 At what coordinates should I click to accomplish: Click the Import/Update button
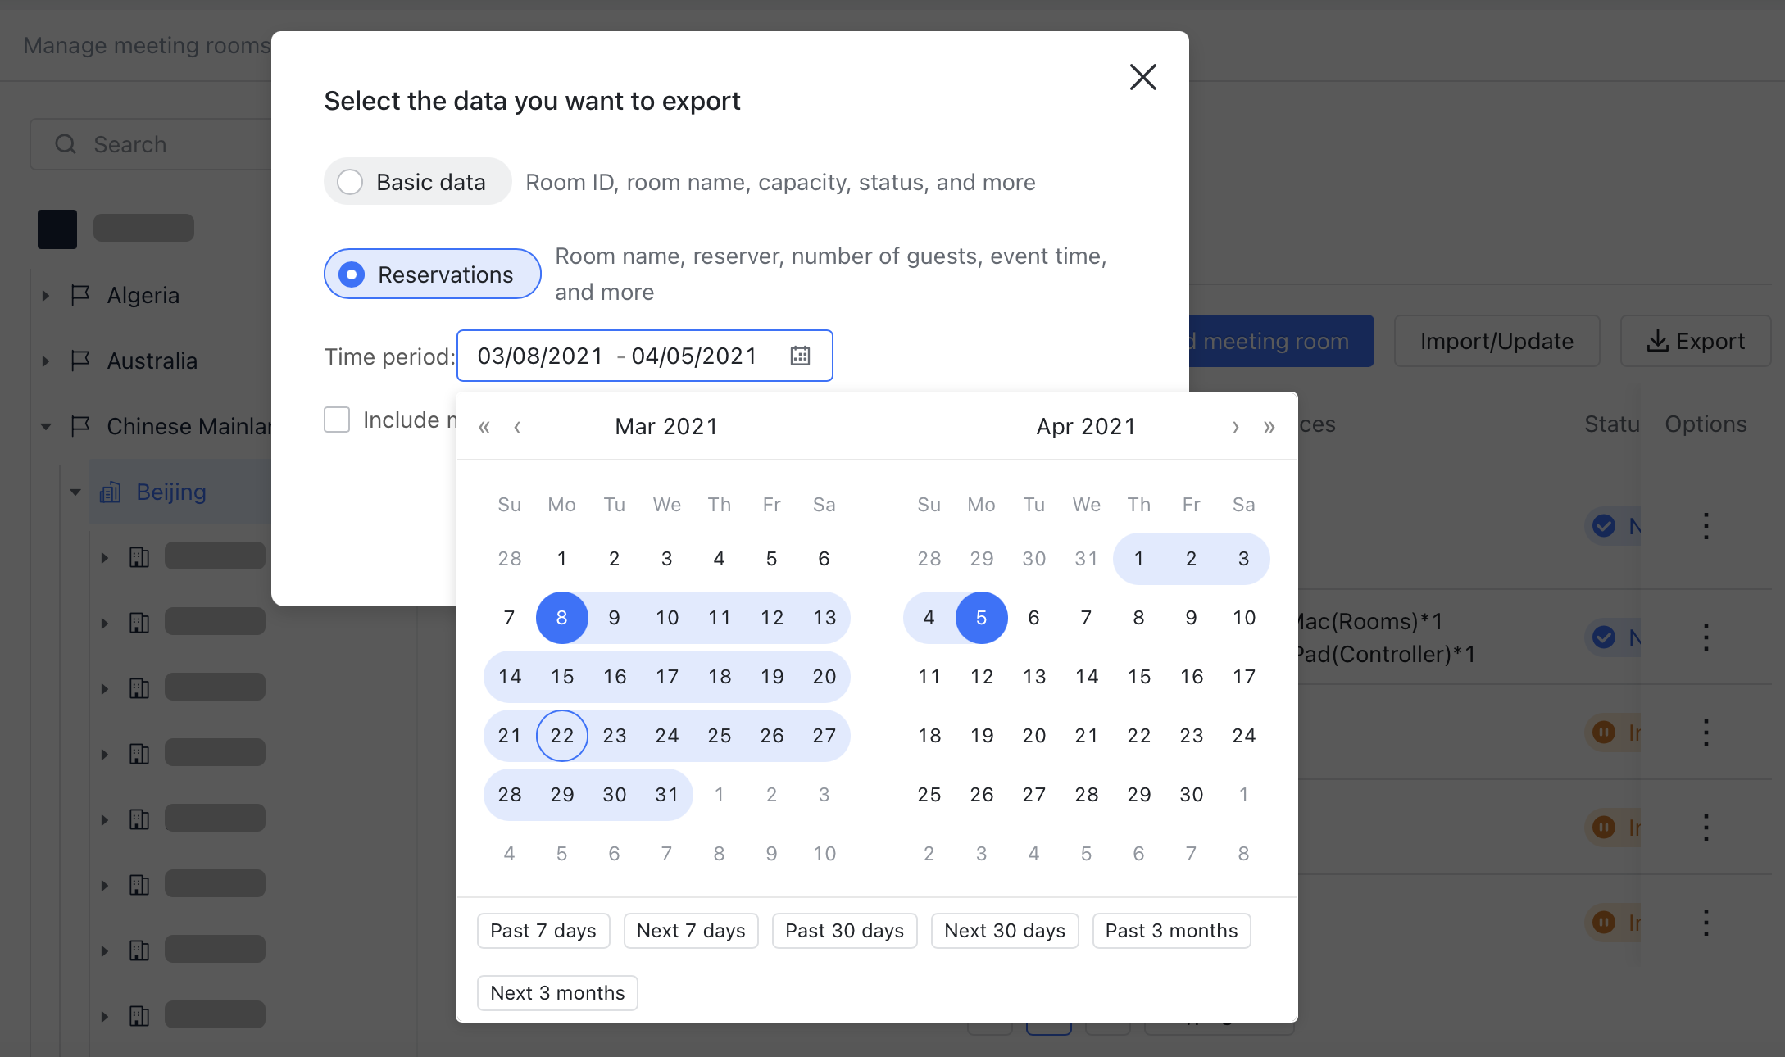pyautogui.click(x=1497, y=341)
